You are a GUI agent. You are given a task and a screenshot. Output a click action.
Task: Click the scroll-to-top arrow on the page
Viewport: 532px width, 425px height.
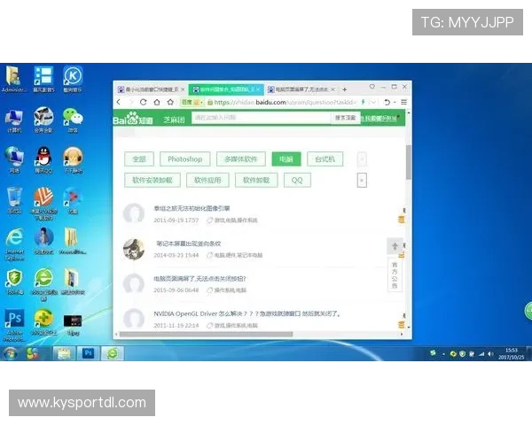[395, 246]
